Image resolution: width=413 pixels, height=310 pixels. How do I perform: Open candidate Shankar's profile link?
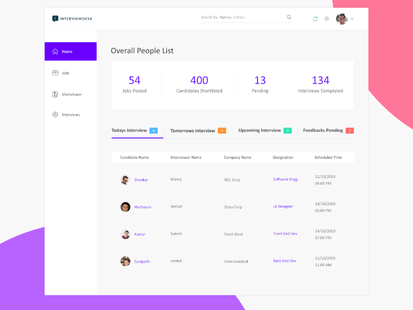click(x=140, y=179)
